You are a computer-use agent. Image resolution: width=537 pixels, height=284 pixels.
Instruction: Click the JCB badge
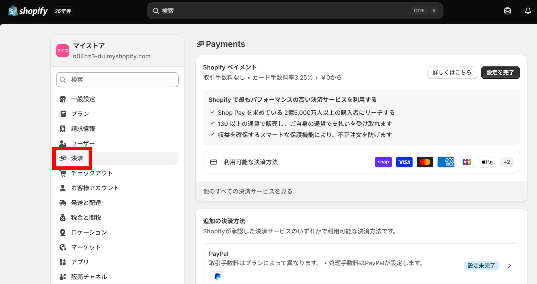pos(467,162)
